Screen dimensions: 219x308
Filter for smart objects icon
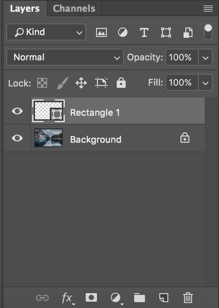tap(188, 32)
